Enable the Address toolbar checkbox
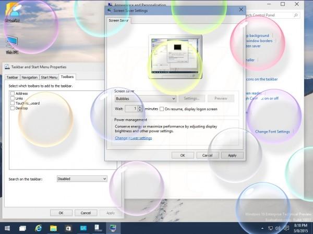Viewport: 313px width, 234px height. click(x=13, y=93)
